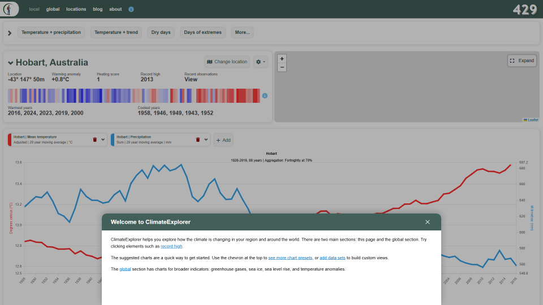Open the warming stripes info icon

pos(265,96)
